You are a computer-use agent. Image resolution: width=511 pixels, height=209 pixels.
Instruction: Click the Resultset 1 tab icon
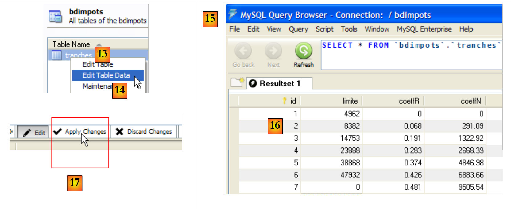[253, 83]
